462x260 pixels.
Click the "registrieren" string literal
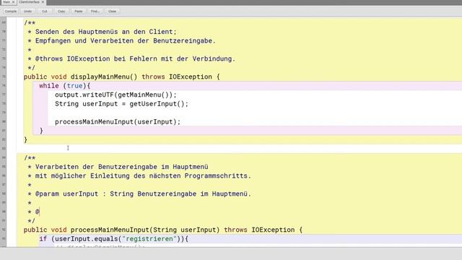point(149,239)
